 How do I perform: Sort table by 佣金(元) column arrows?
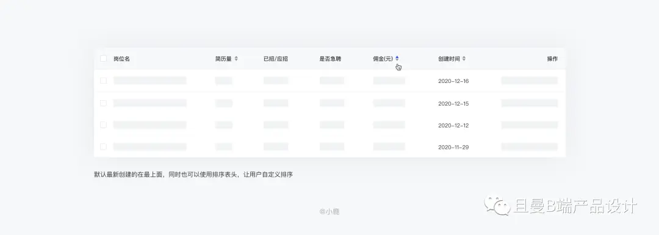397,59
